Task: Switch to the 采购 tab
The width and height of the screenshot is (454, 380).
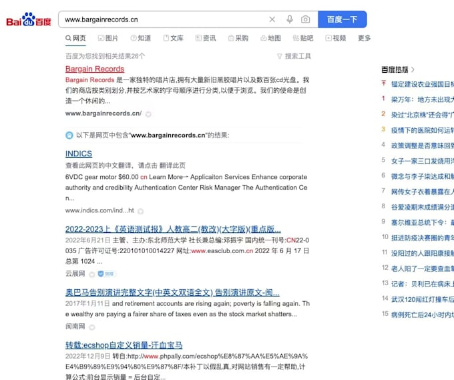Action: click(x=238, y=38)
